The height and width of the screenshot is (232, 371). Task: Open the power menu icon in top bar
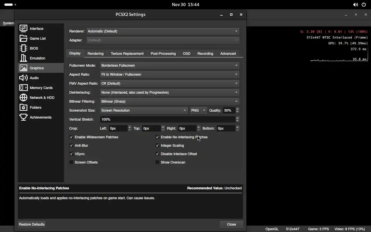[364, 5]
